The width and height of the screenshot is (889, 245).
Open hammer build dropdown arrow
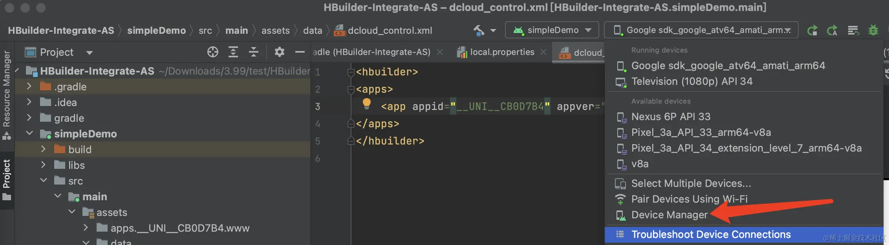click(x=493, y=31)
